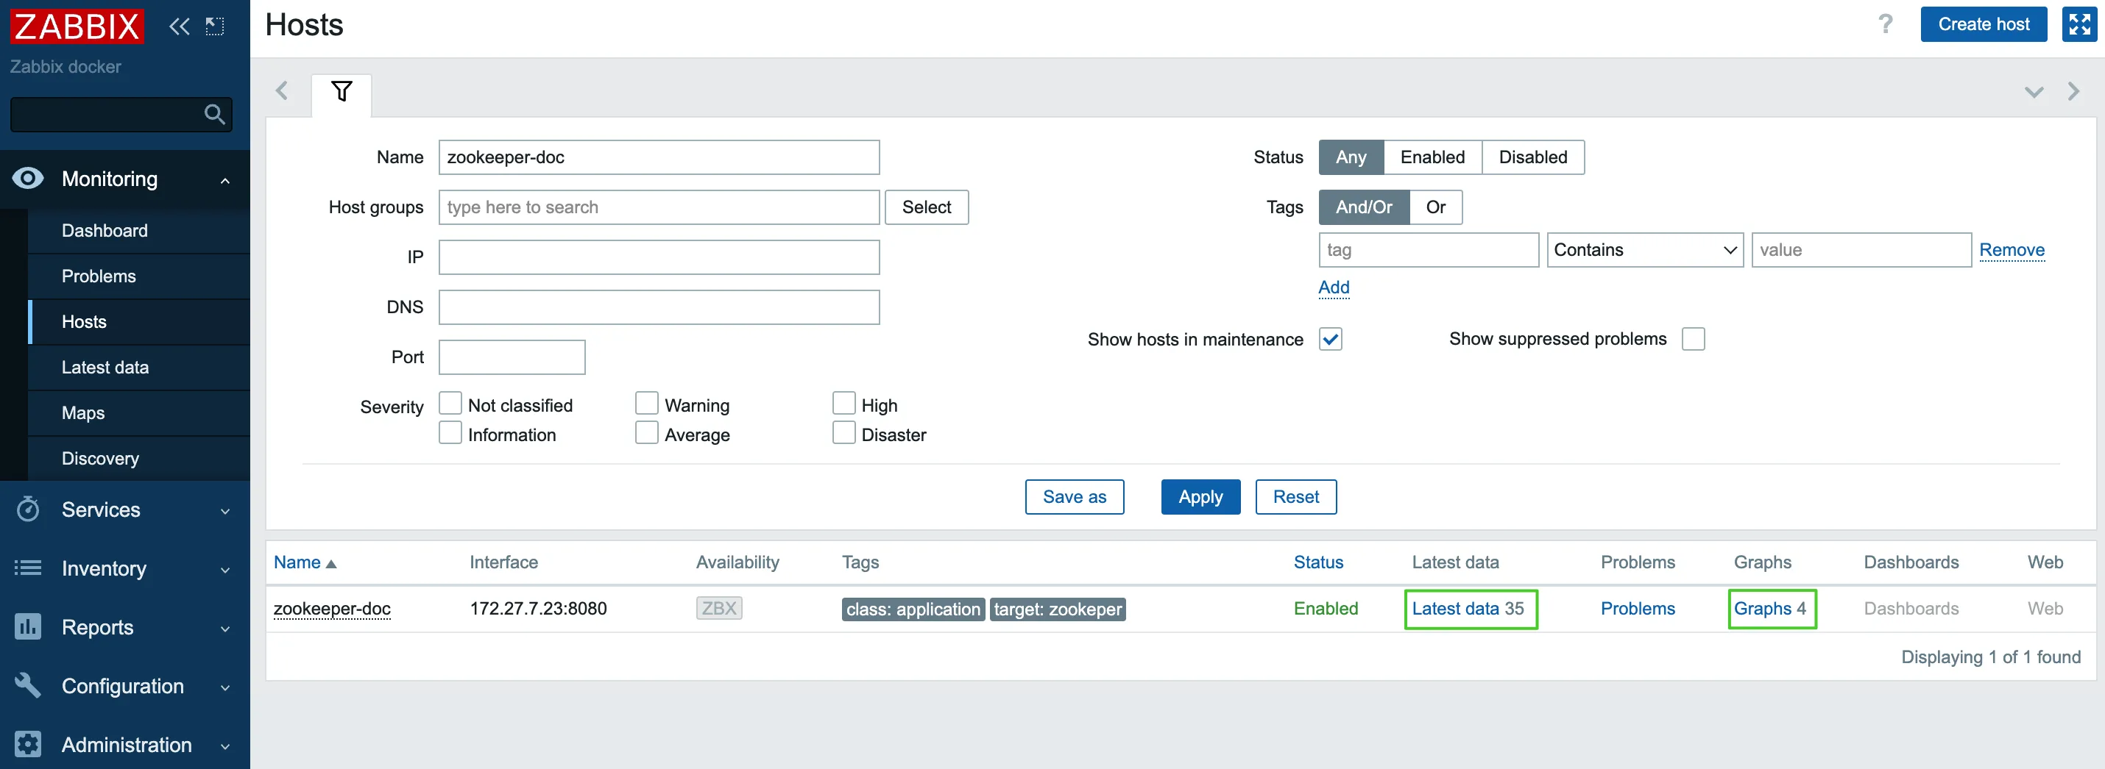Image resolution: width=2105 pixels, height=769 pixels.
Task: Click the Apply filter button
Action: (x=1200, y=496)
